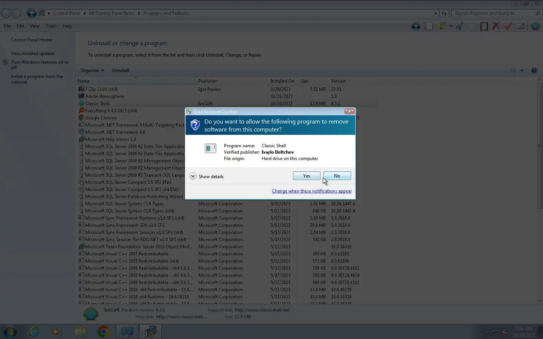The width and height of the screenshot is (543, 339).
Task: Click the blue Help icon
Action: 534,70
